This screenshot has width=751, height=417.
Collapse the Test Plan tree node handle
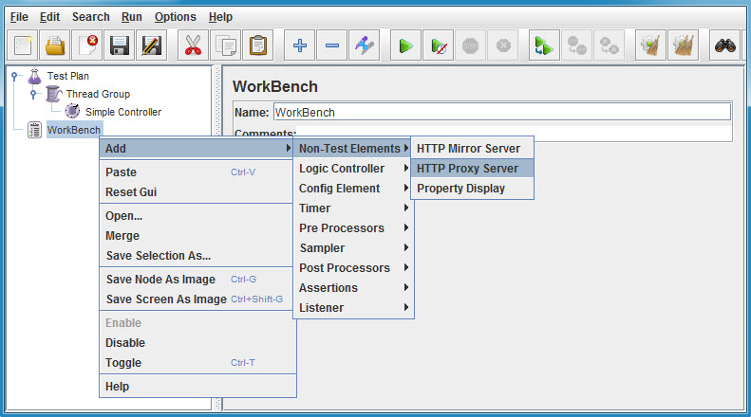pyautogui.click(x=14, y=76)
